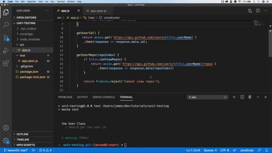Open the terminal selector dropdown 1: zsh
The height and width of the screenshot is (153, 272).
click(207, 97)
